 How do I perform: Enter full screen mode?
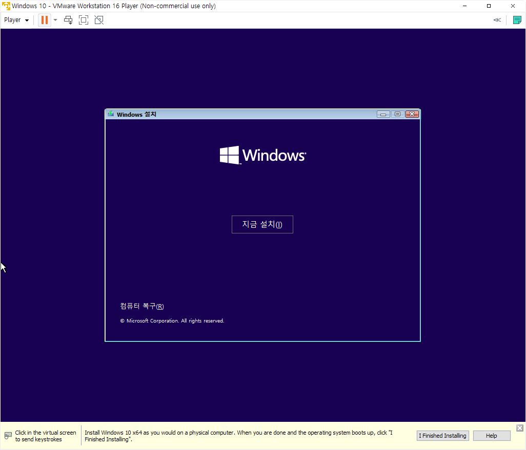point(84,20)
